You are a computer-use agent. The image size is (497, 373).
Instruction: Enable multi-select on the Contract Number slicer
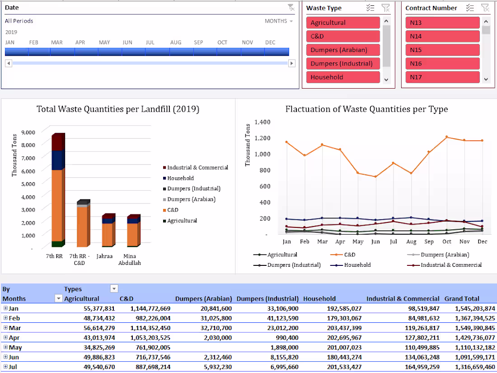pyautogui.click(x=470, y=8)
